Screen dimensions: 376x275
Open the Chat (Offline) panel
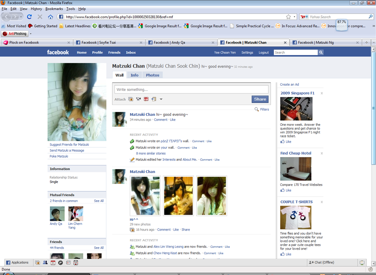coord(322,263)
